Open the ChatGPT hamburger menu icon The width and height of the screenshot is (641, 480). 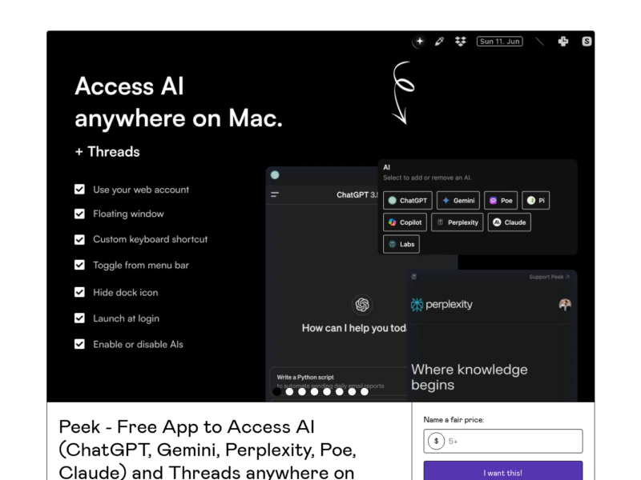point(275,194)
